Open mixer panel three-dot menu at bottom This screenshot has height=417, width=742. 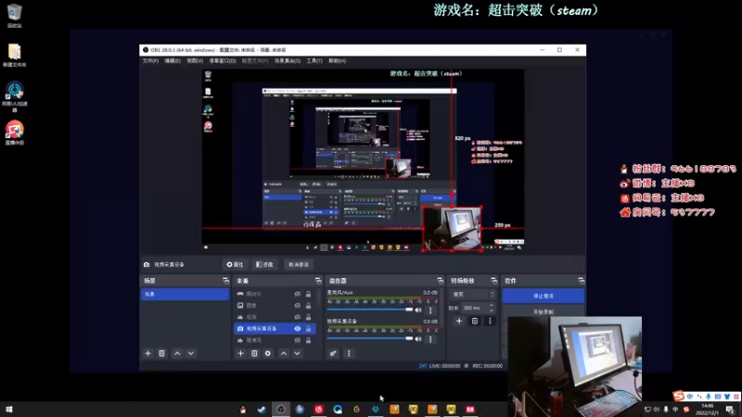pyautogui.click(x=350, y=353)
